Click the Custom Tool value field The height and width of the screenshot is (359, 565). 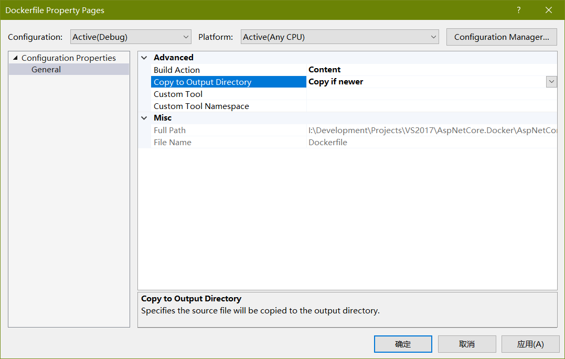point(430,94)
